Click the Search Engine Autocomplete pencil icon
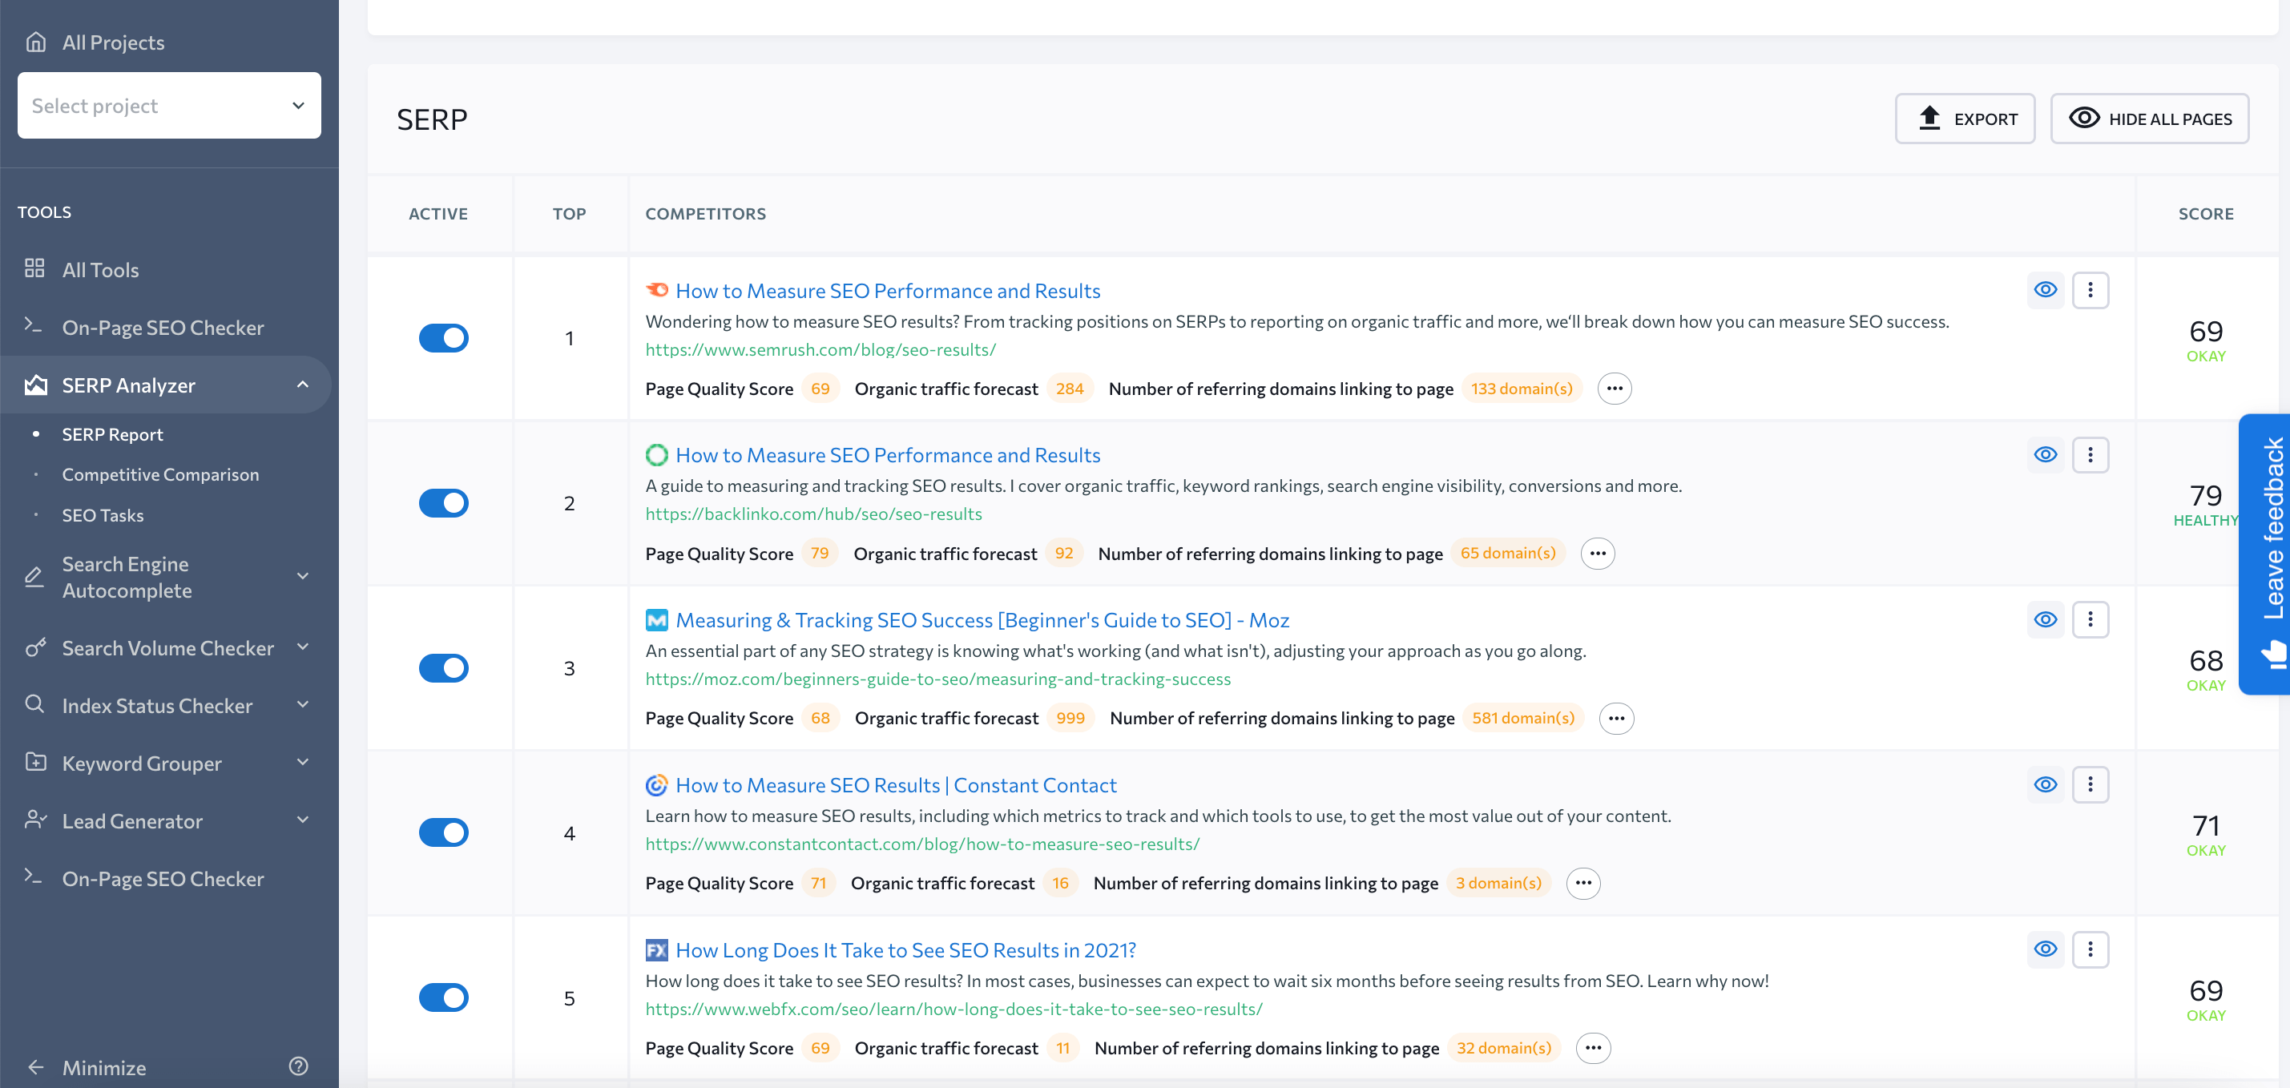This screenshot has height=1088, width=2290. 34,577
